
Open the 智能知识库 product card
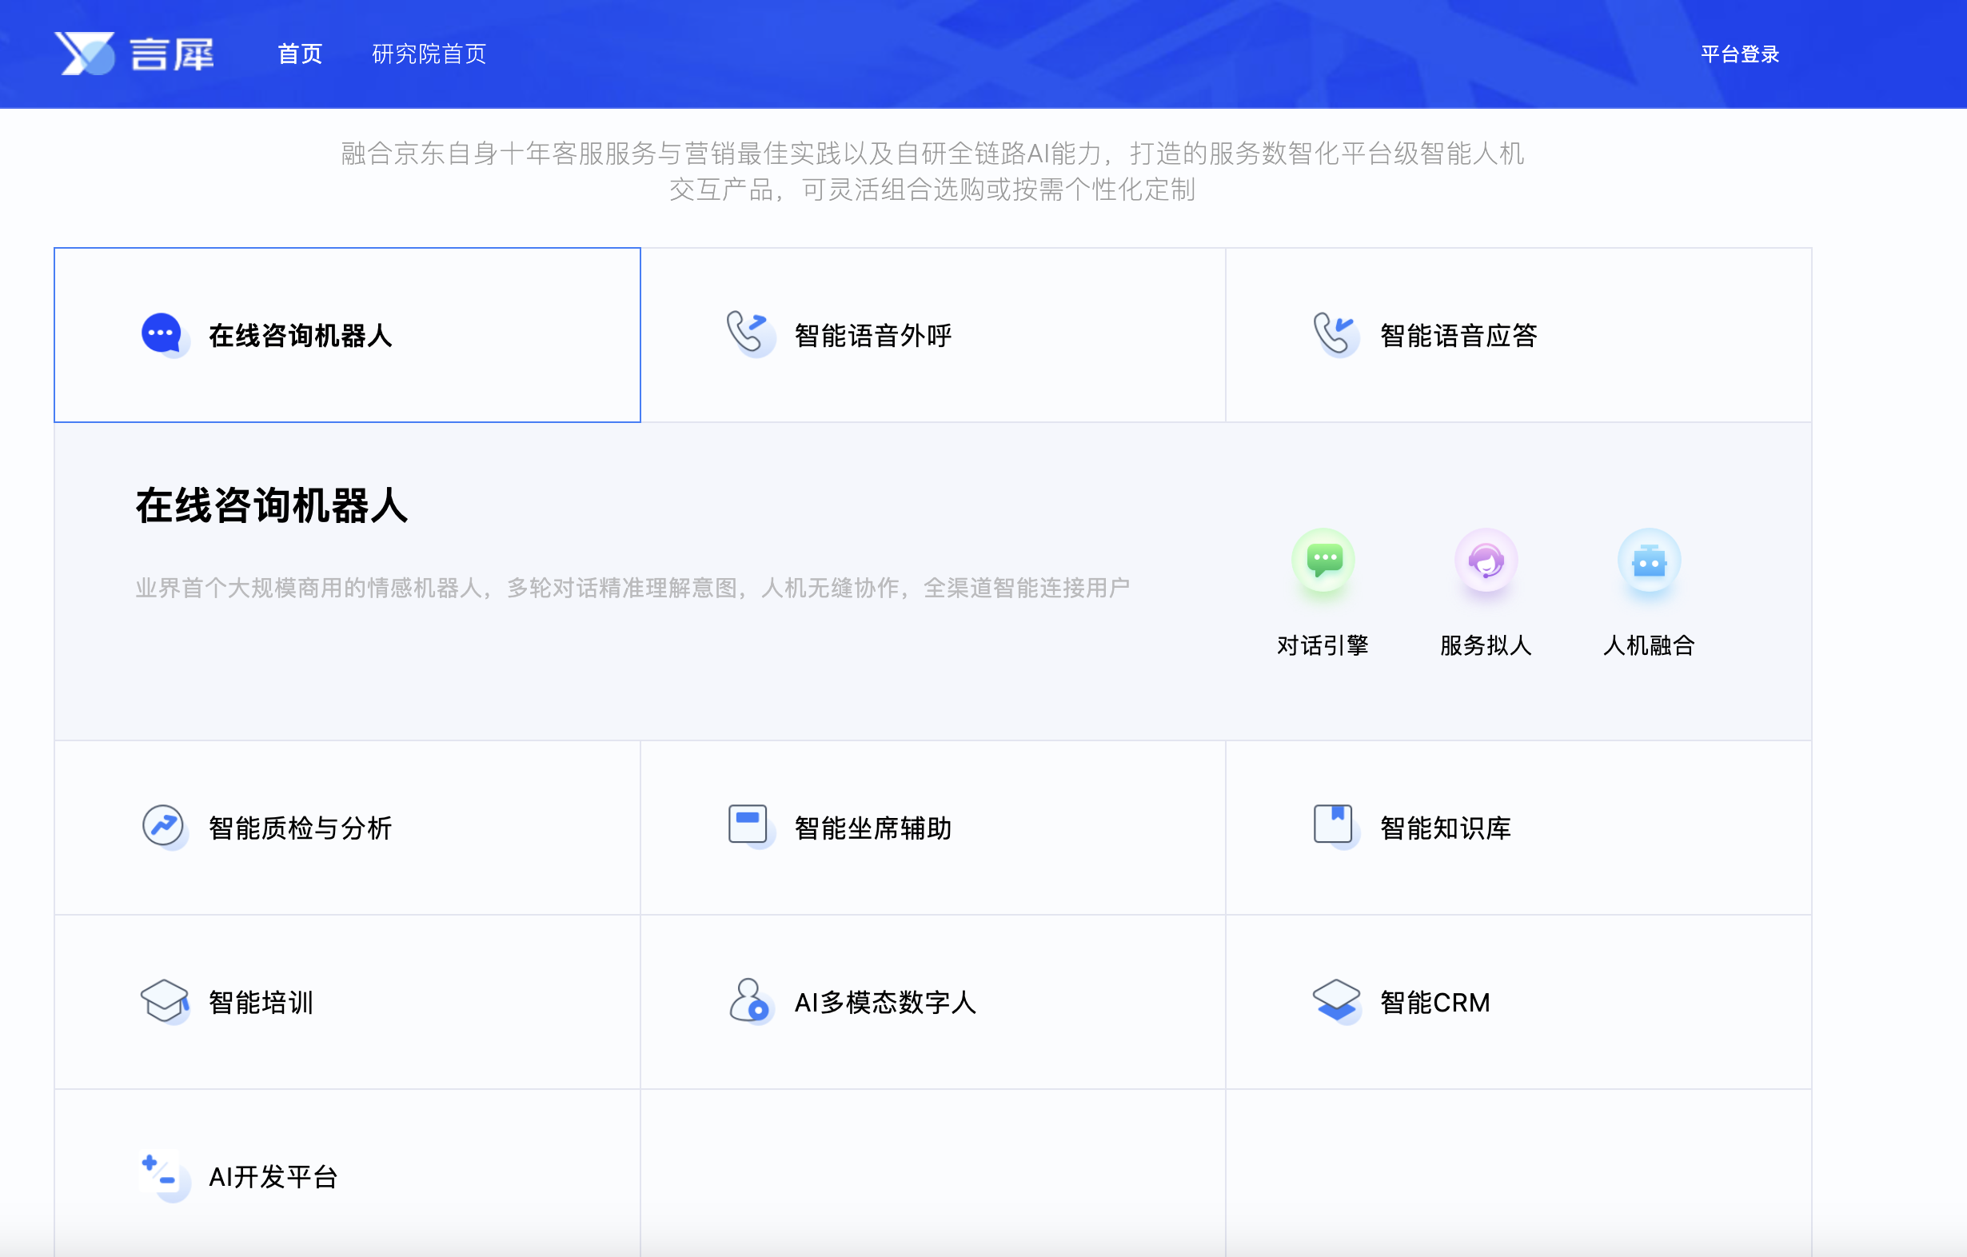point(1444,828)
